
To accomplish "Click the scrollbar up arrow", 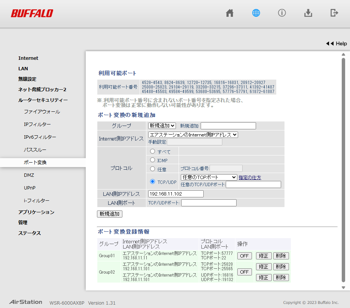I will click(343, 54).
